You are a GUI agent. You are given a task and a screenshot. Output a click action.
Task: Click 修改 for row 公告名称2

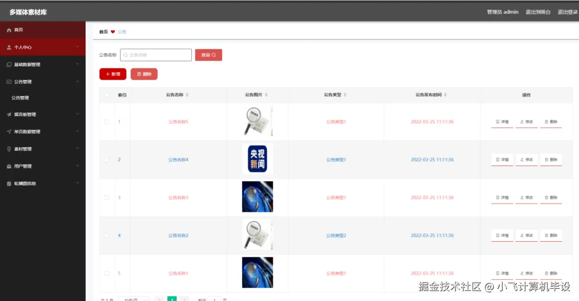[527, 235]
